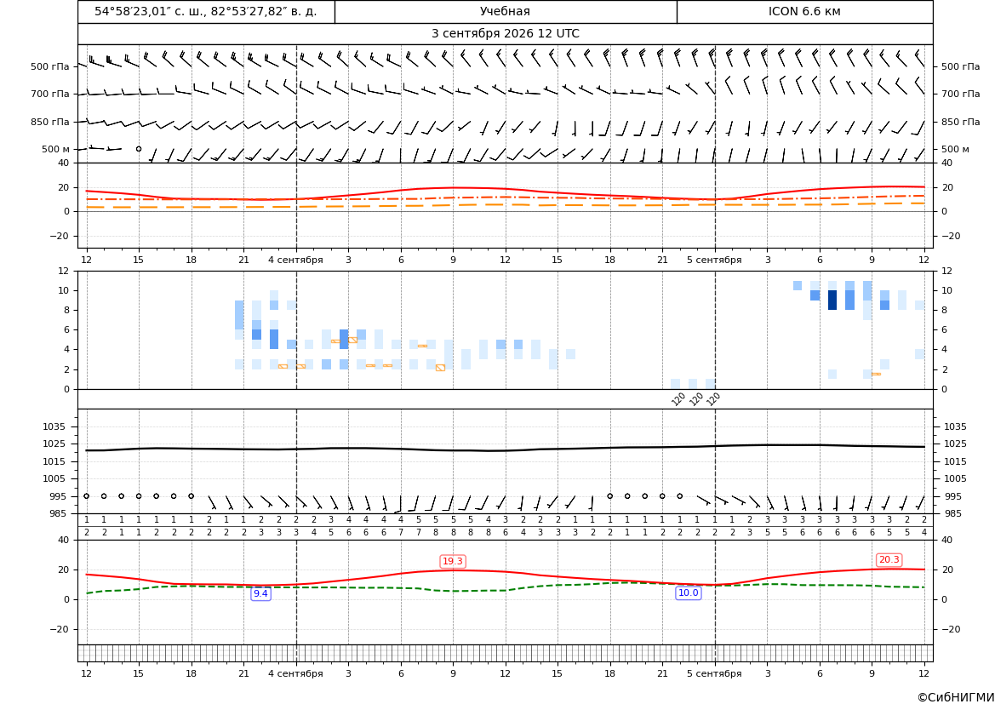995x704 pixels.
Task: Click the ICON 6.6 км model label
Action: click(x=804, y=11)
